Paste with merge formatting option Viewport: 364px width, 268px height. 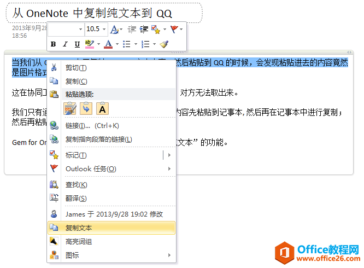pos(86,109)
